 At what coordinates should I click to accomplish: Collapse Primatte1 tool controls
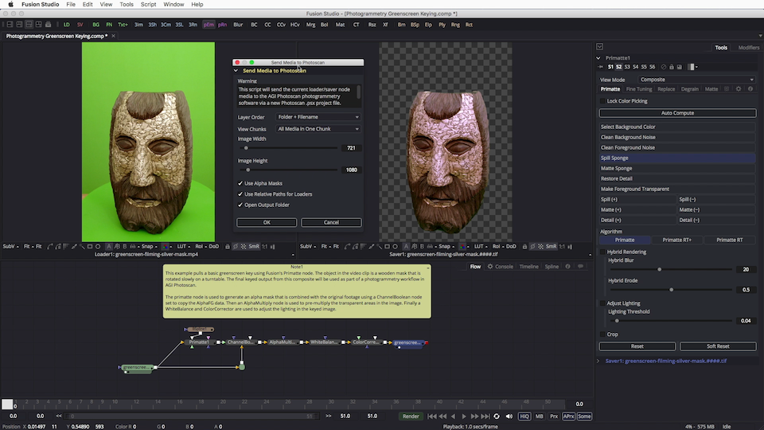tap(598, 57)
